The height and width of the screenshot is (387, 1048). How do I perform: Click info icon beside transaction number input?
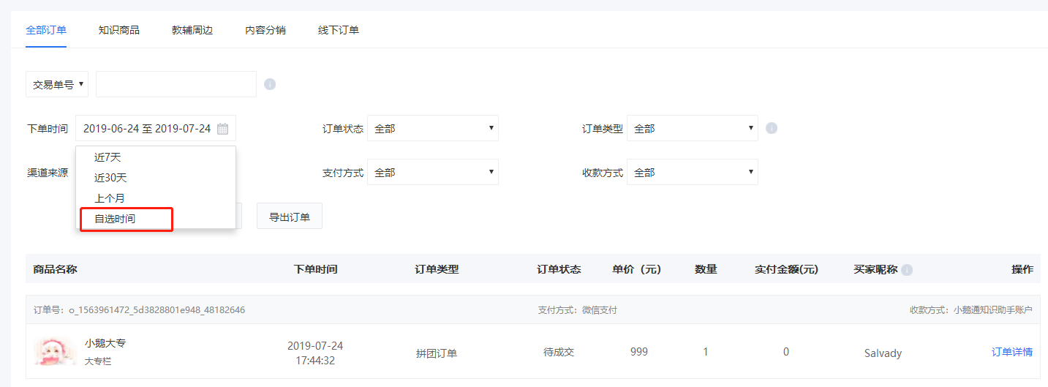270,84
